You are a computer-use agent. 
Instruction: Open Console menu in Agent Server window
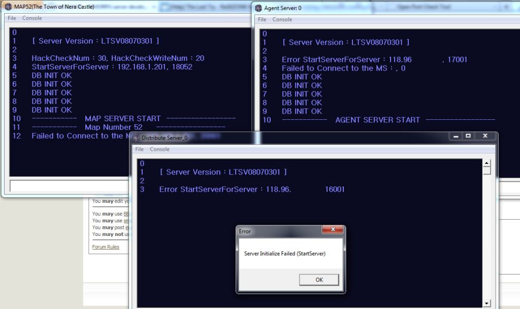tap(282, 20)
